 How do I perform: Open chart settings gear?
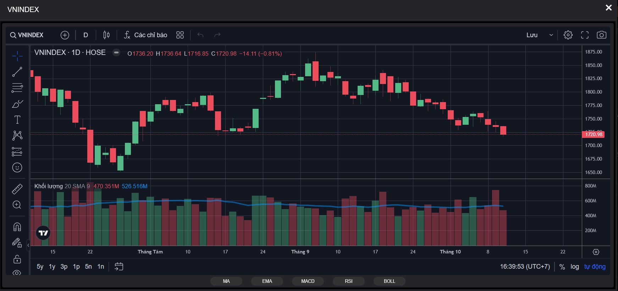pyautogui.click(x=568, y=35)
